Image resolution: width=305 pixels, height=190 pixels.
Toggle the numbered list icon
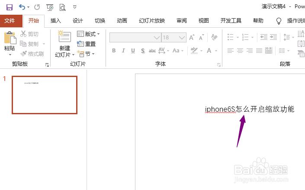(245, 37)
